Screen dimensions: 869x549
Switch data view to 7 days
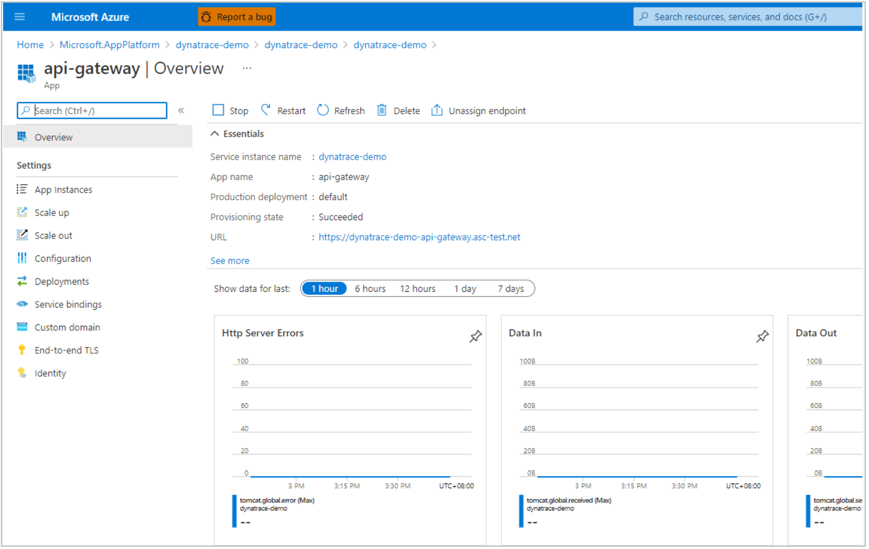point(510,288)
